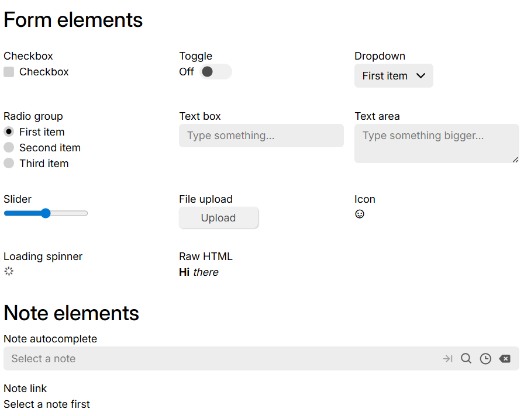The height and width of the screenshot is (416, 524).
Task: Clear the note field with the backspace icon
Action: [505, 358]
